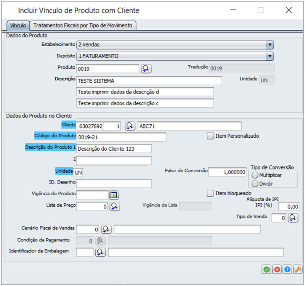
Task: Open the Tipo de Venda lookup icon
Action: point(292,218)
